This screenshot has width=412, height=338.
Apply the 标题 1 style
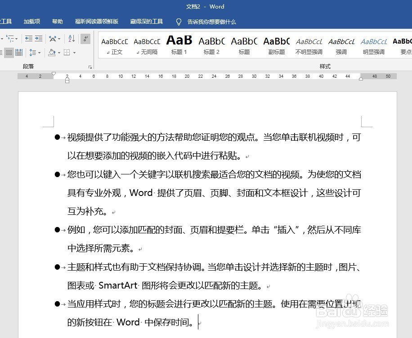pyautogui.click(x=179, y=46)
